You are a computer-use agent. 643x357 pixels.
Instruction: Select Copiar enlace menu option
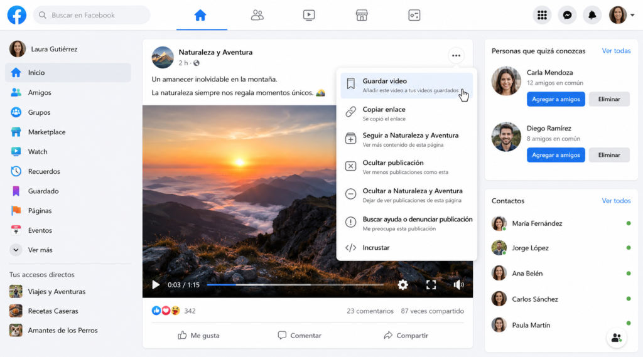pyautogui.click(x=406, y=114)
